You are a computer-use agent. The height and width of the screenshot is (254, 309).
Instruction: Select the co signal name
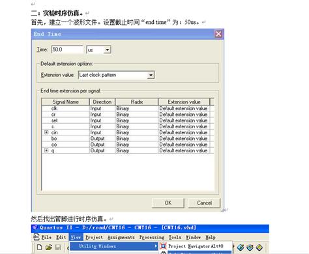[54, 145]
